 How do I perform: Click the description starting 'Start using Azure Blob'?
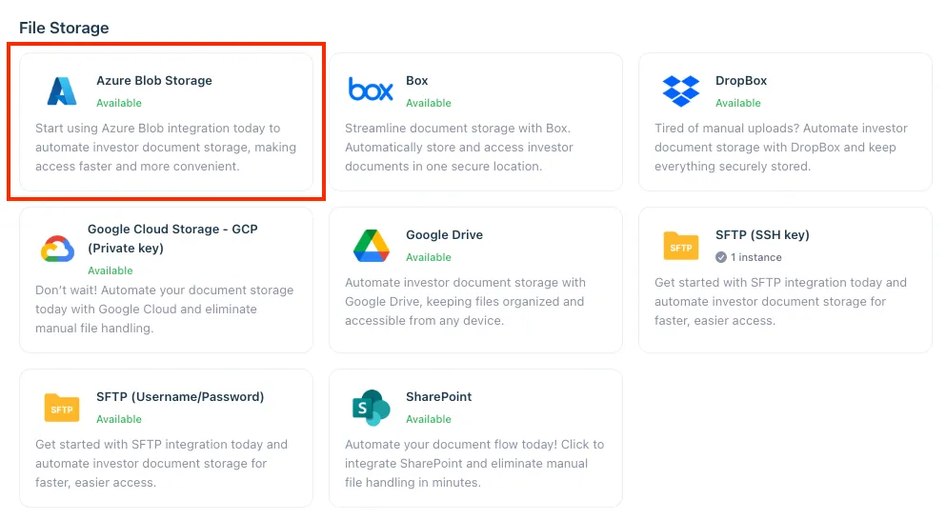166,148
